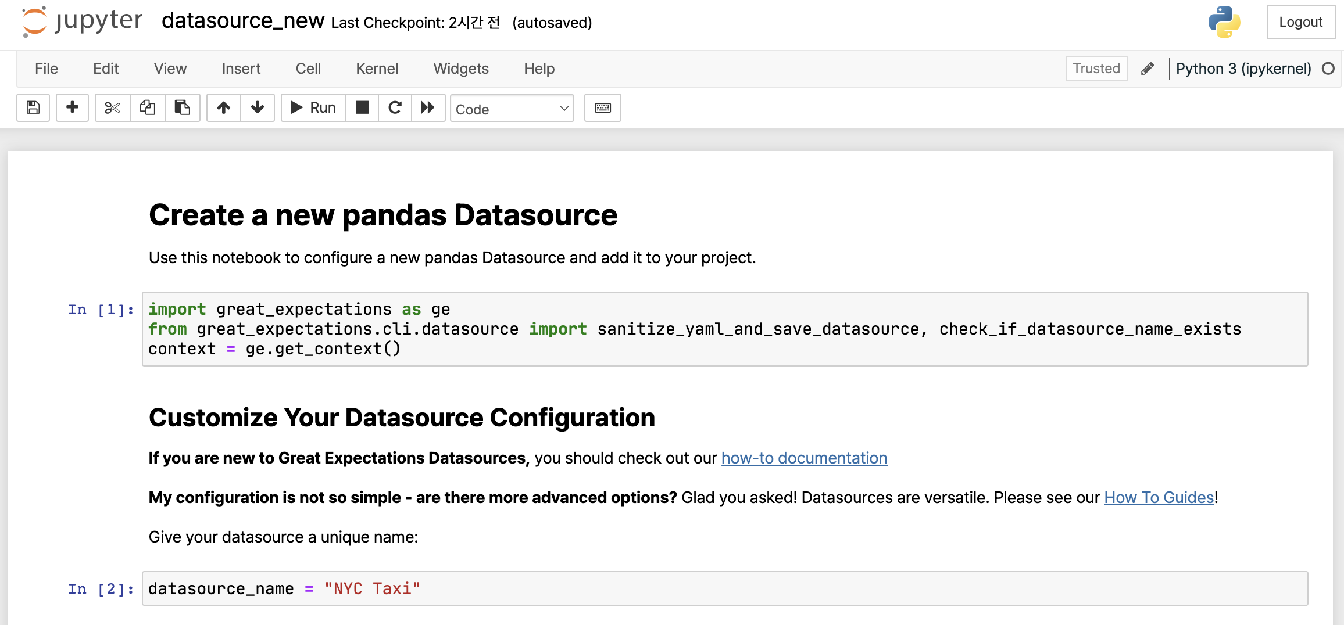
Task: Open the Edit menu
Action: tap(106, 69)
